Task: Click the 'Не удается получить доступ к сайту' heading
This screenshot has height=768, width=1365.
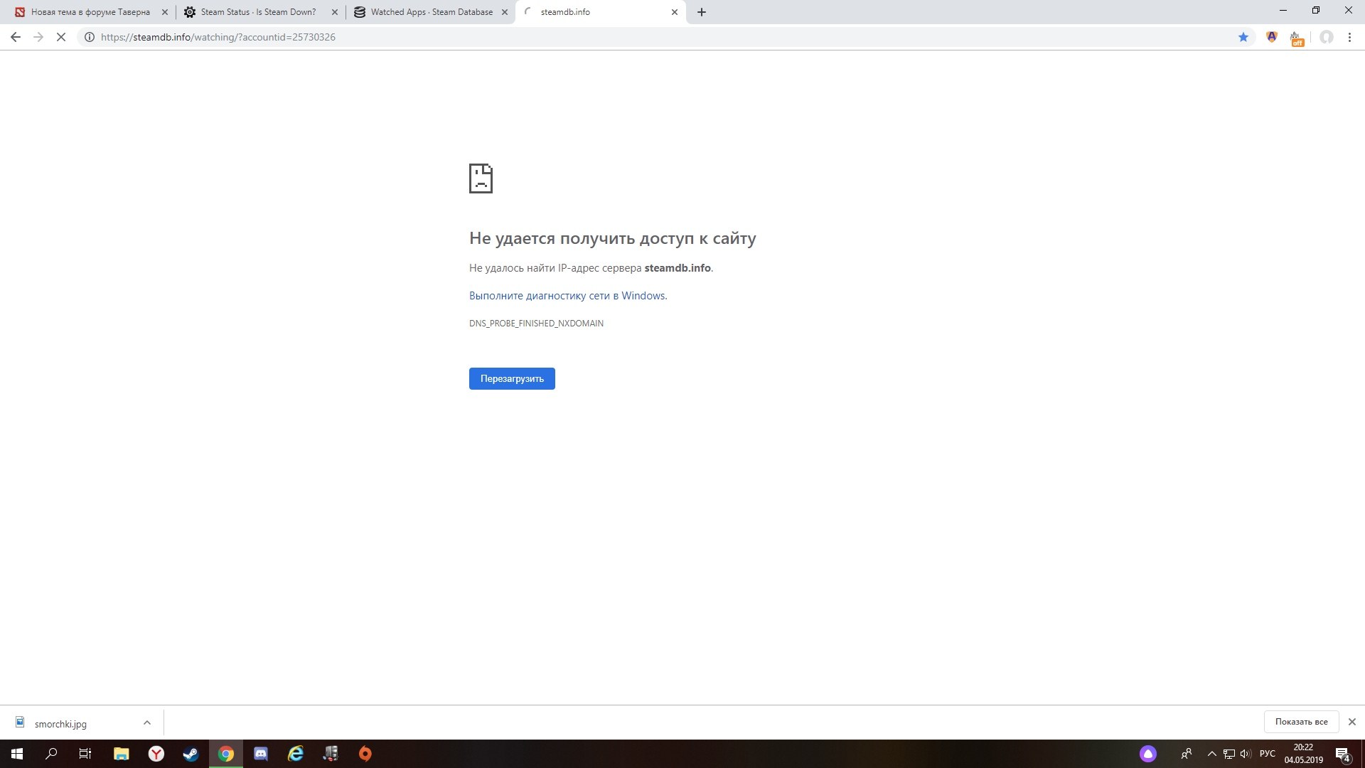Action: [x=612, y=238]
